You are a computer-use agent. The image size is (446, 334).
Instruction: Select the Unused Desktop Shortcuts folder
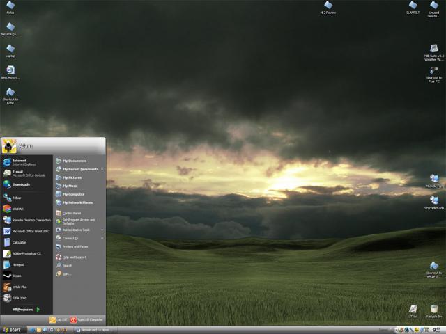click(434, 9)
